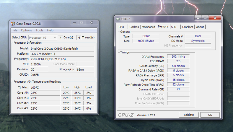Open the Tools menu in Core Temp

point(39,30)
